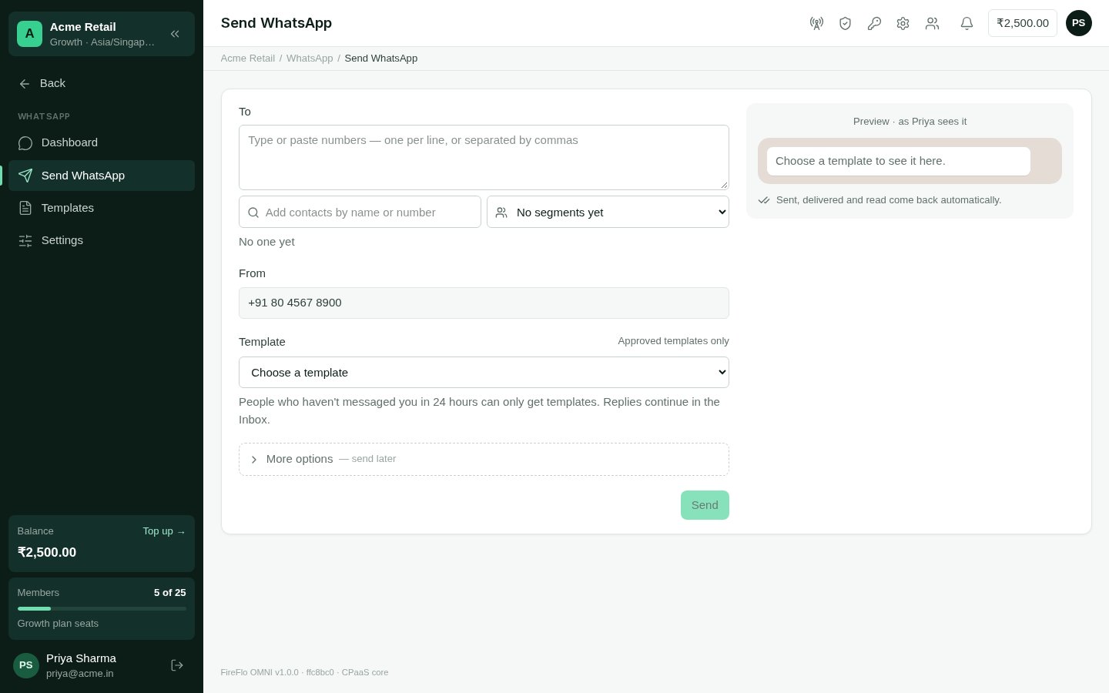Open the No segments yet dropdown
This screenshot has height=693, width=1109.
tap(608, 212)
